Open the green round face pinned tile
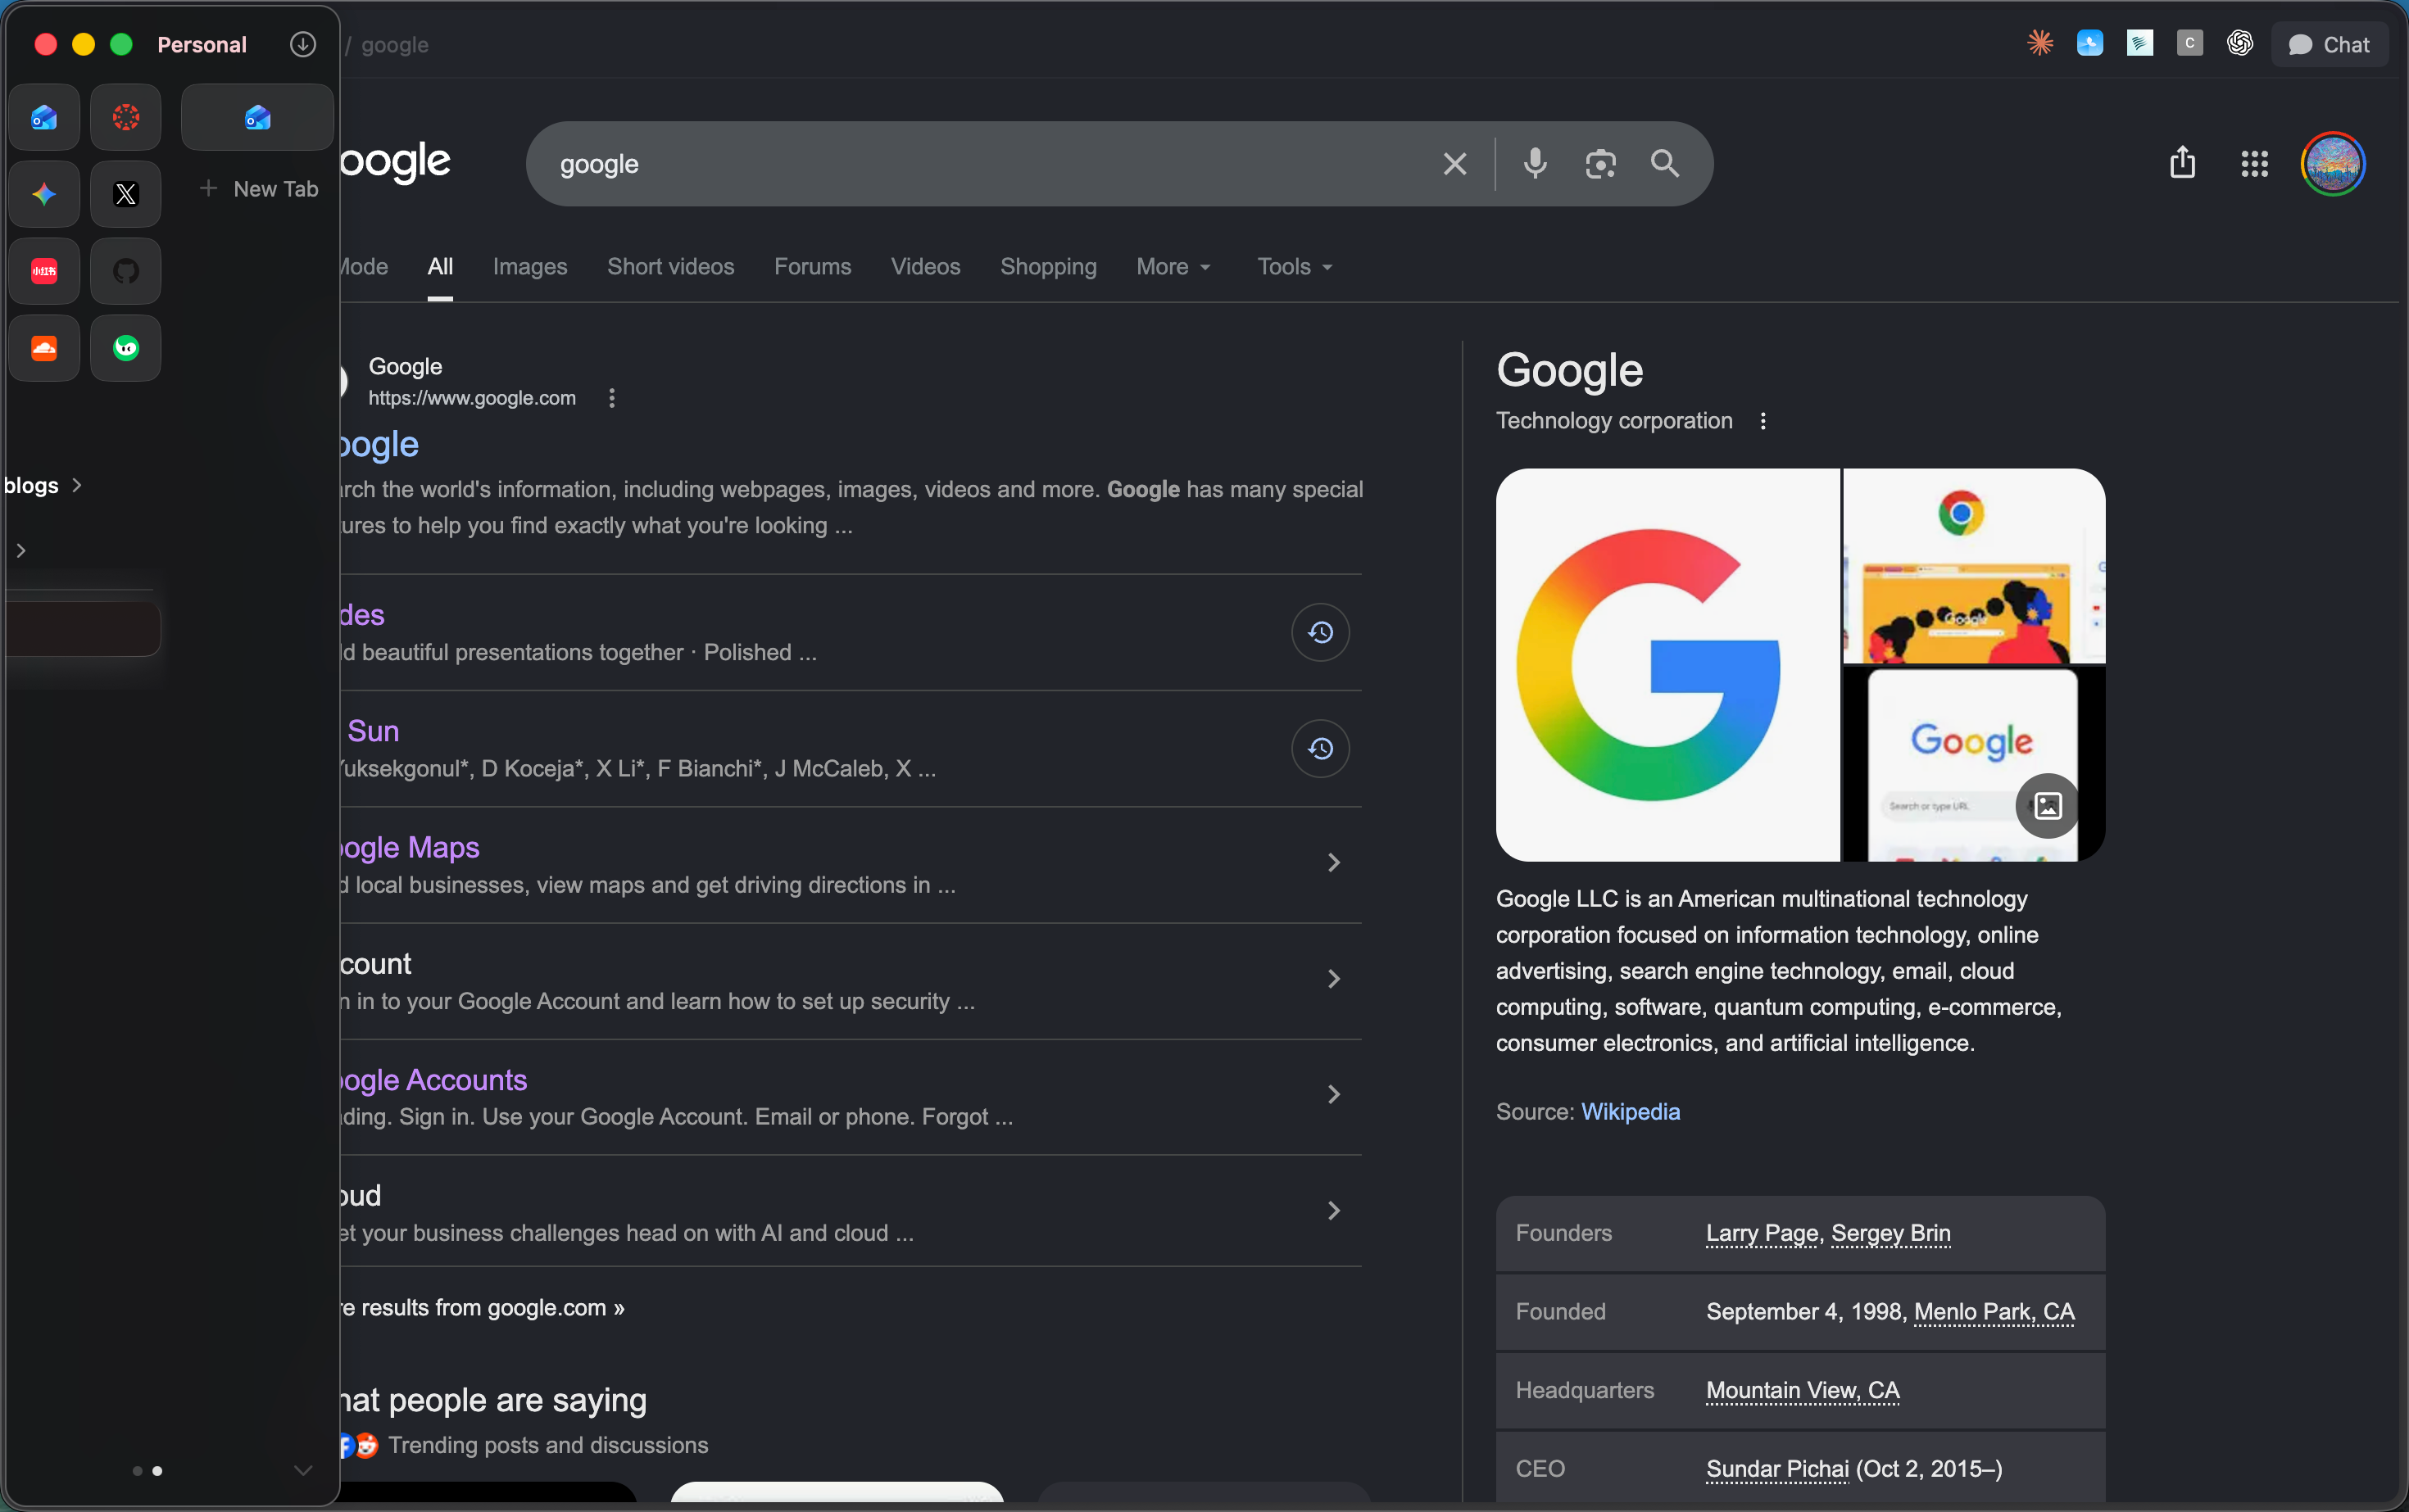2409x1512 pixels. coord(126,348)
